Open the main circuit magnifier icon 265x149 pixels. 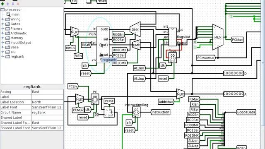click(x=8, y=14)
